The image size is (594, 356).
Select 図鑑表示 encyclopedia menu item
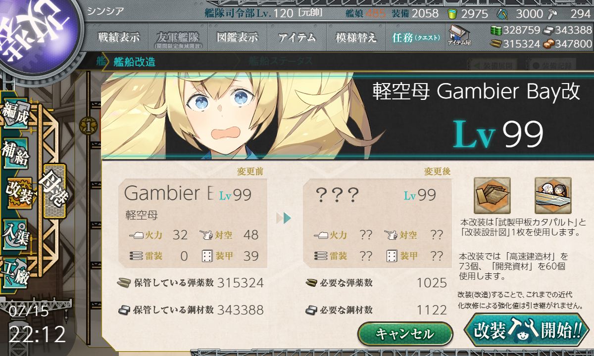pos(237,37)
